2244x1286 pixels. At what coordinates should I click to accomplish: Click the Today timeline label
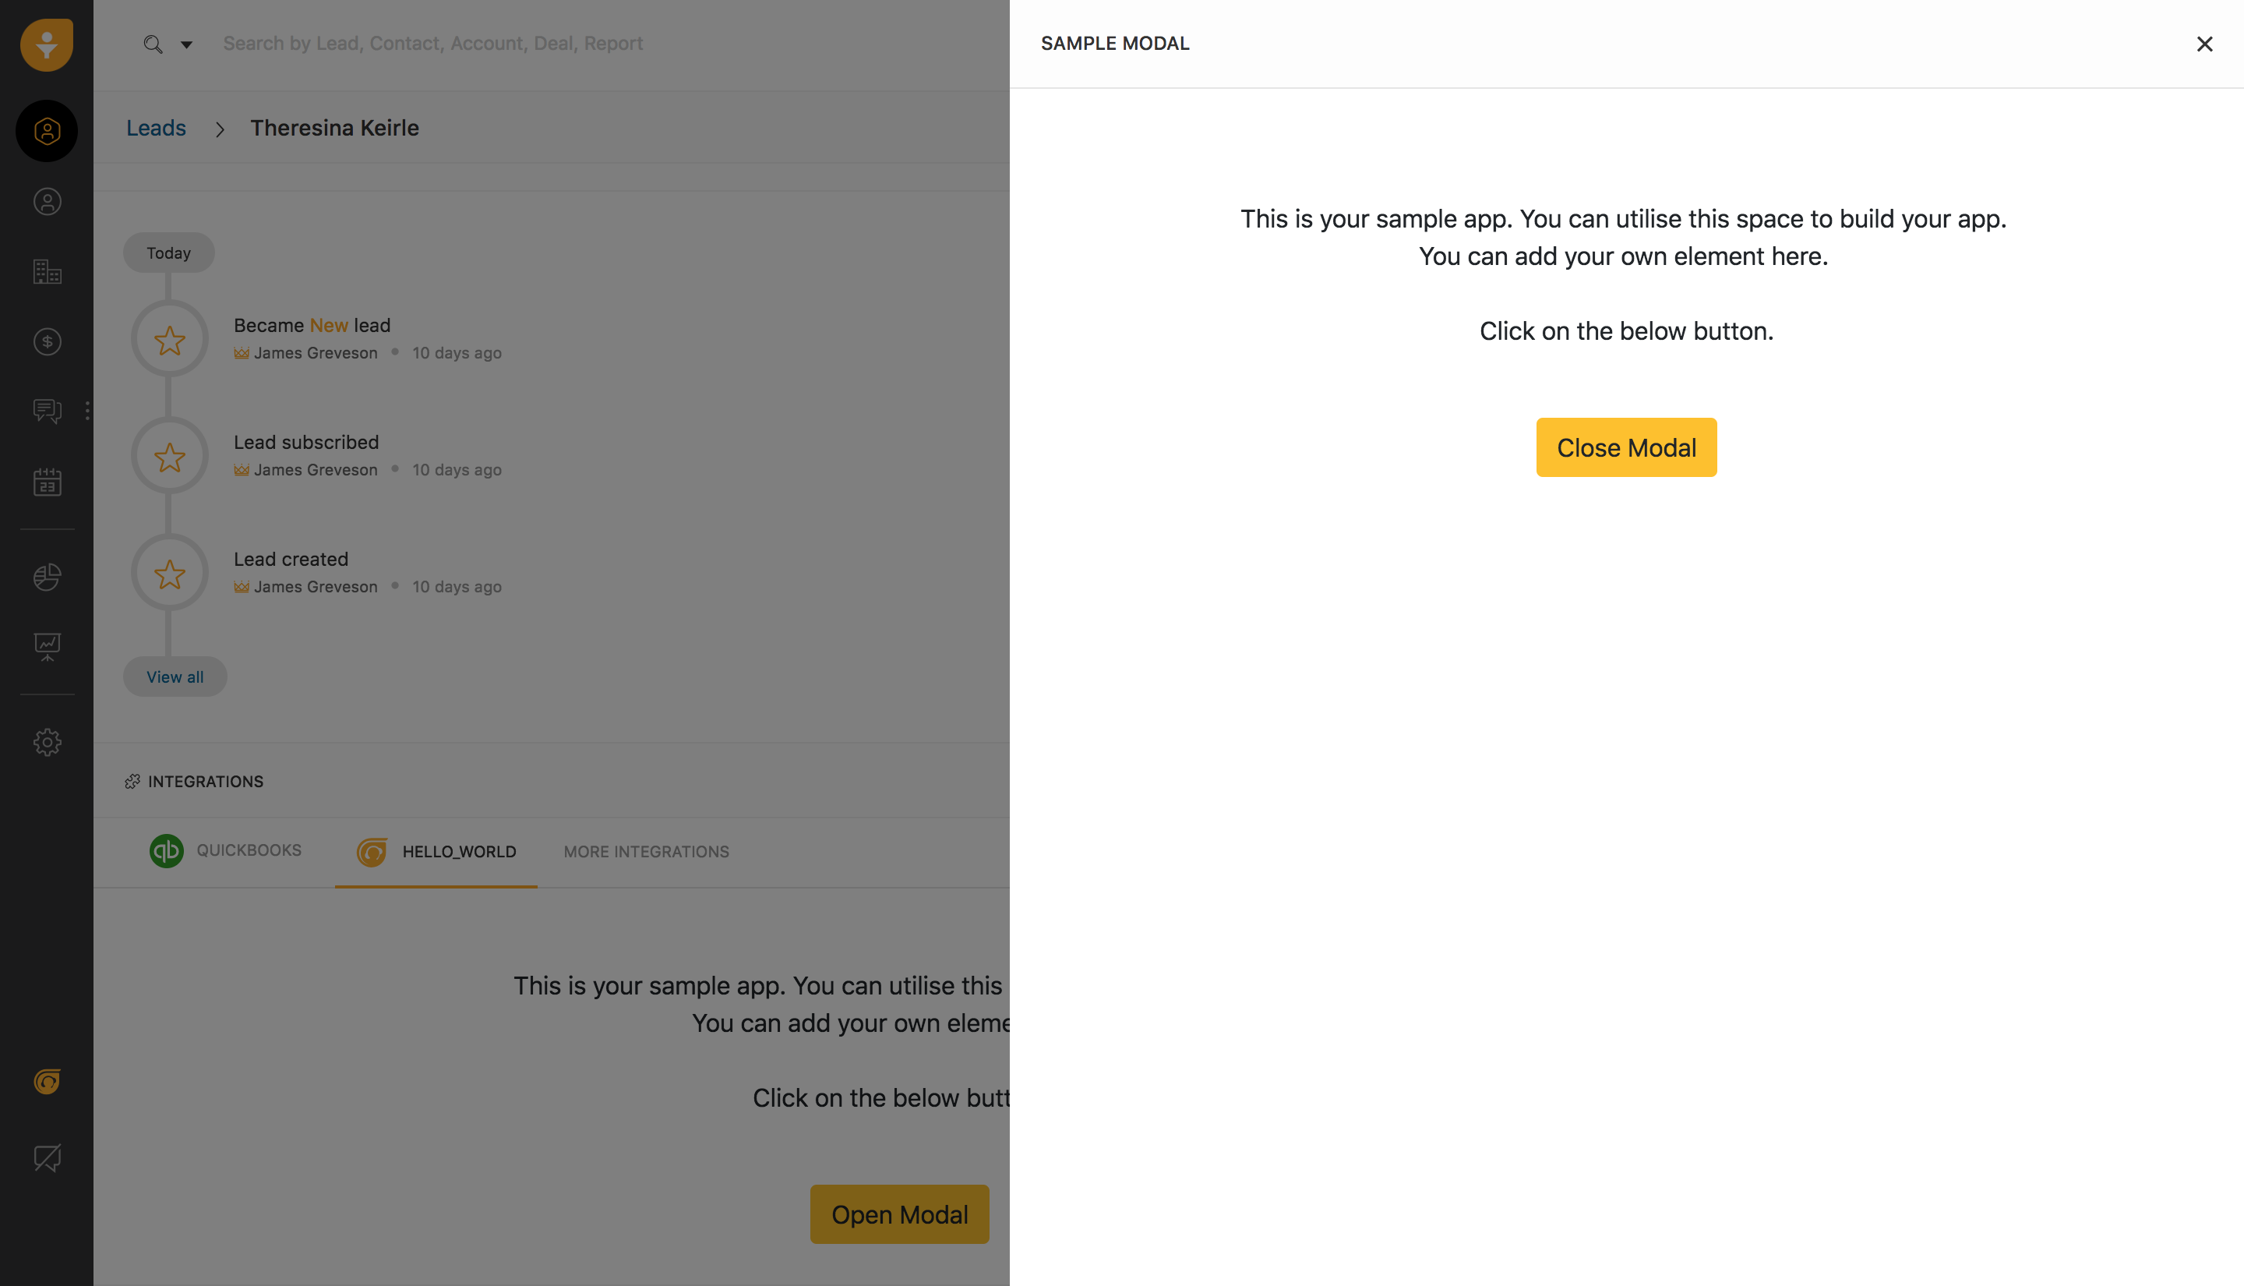(x=168, y=253)
